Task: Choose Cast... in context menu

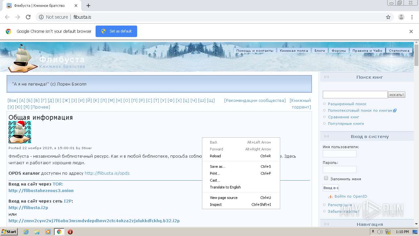Action: 241,180
